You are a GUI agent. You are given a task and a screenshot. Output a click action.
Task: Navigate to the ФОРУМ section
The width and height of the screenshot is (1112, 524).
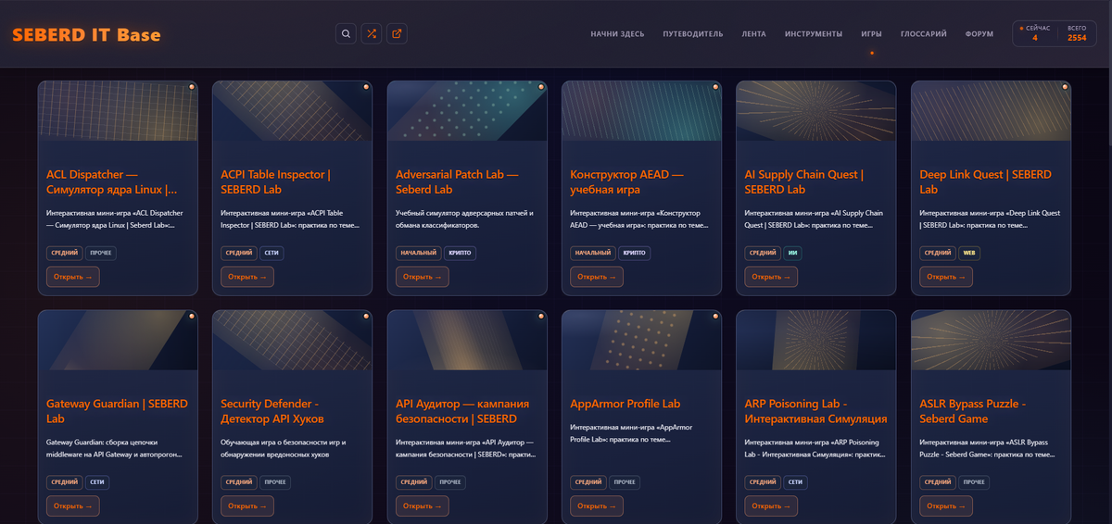(979, 34)
